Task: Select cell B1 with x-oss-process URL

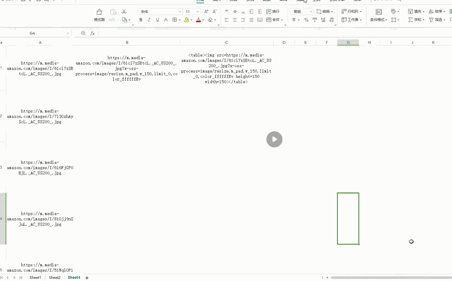Action: [127, 68]
